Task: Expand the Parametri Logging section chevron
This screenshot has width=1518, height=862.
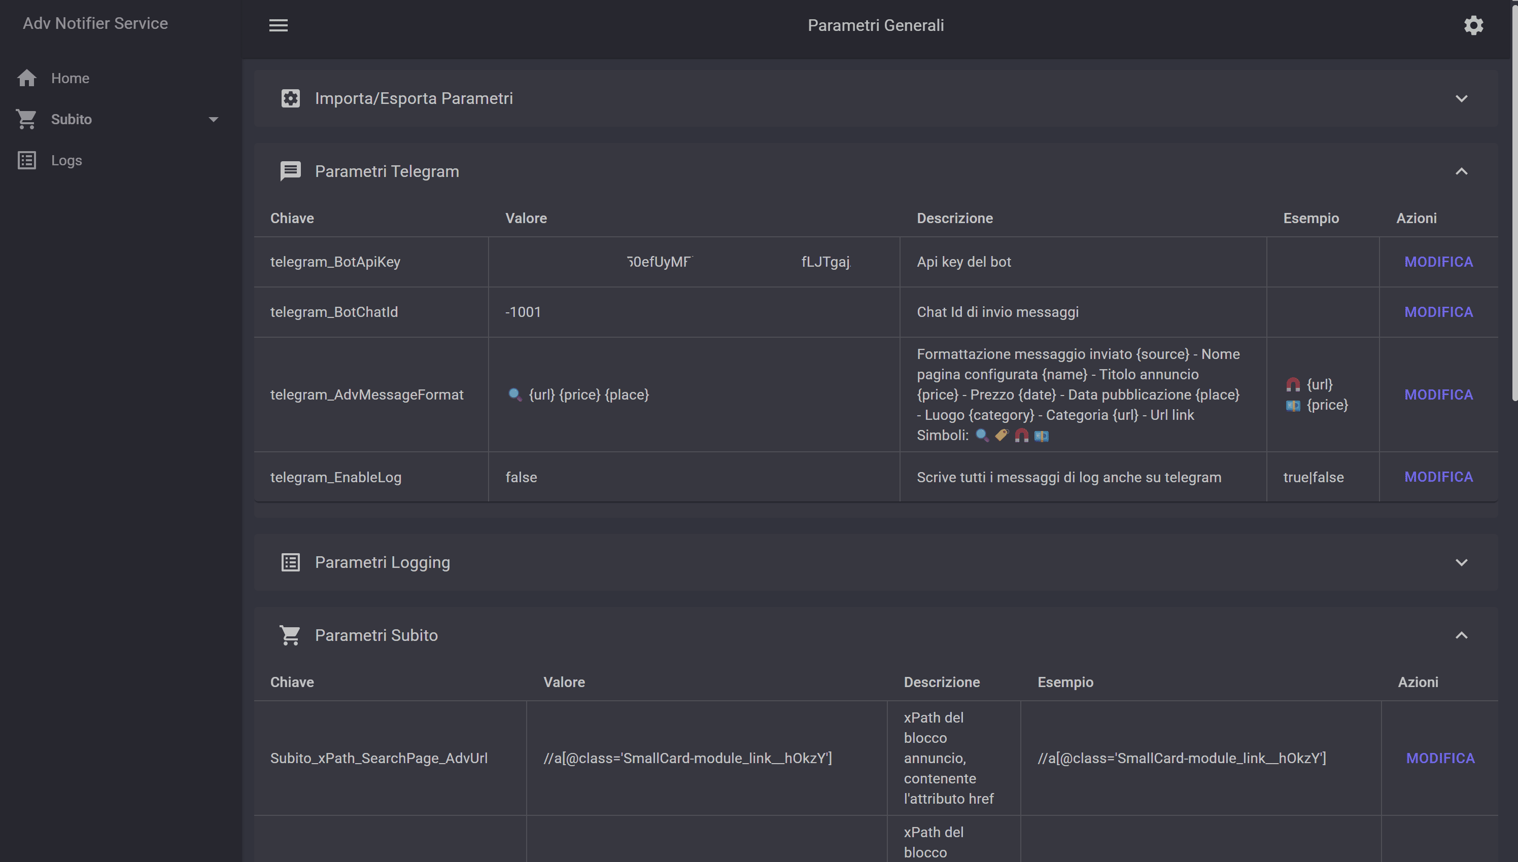Action: [x=1461, y=562]
